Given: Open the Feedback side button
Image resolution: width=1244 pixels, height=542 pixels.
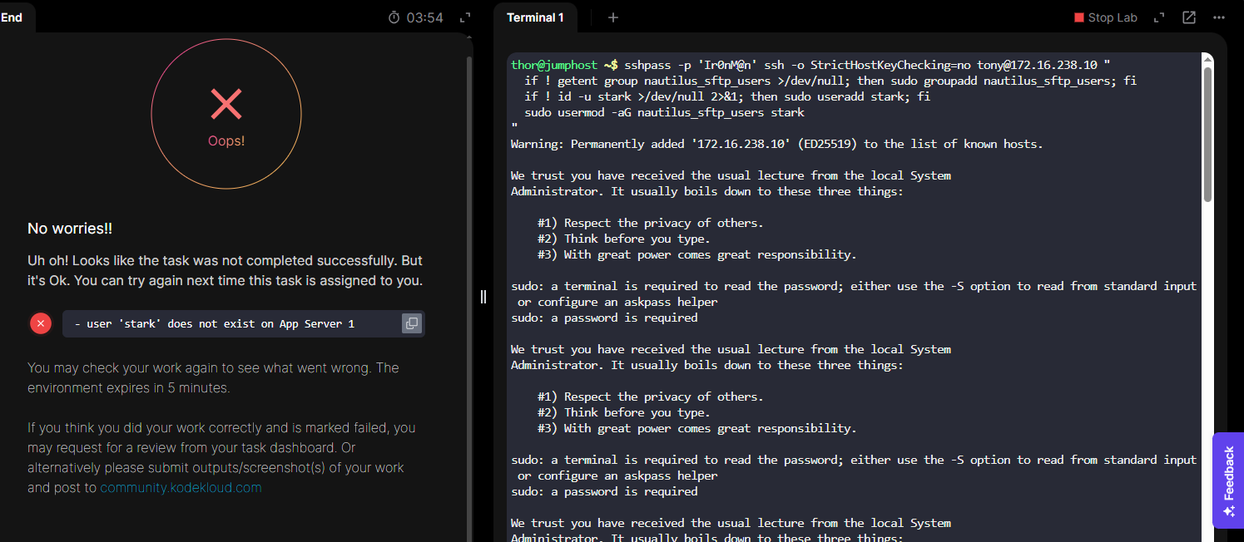Looking at the screenshot, I should [x=1228, y=480].
